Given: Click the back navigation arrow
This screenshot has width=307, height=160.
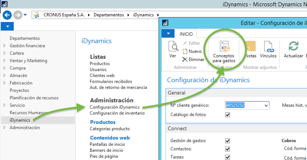Looking at the screenshot, I should pos(7,15).
